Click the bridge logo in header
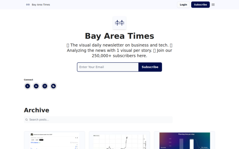239x149 pixels. [x=28, y=5]
